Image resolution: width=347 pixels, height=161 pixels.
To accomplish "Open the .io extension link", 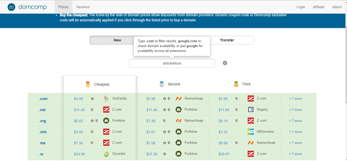I will tap(41, 154).
